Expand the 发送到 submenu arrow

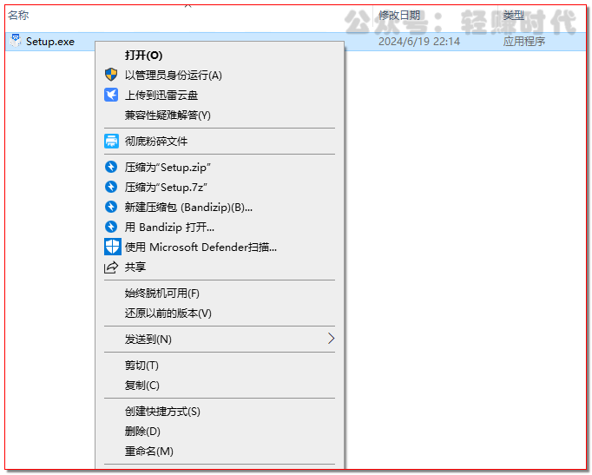pyautogui.click(x=331, y=339)
